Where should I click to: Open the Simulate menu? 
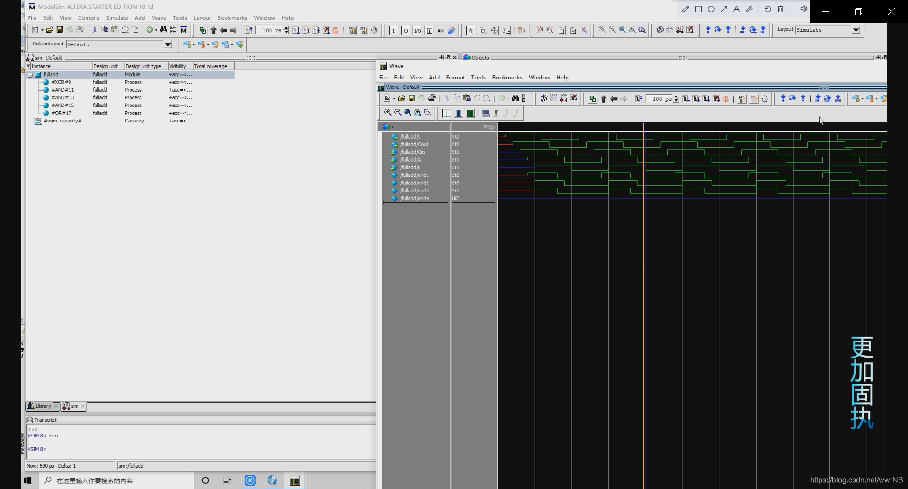[117, 18]
